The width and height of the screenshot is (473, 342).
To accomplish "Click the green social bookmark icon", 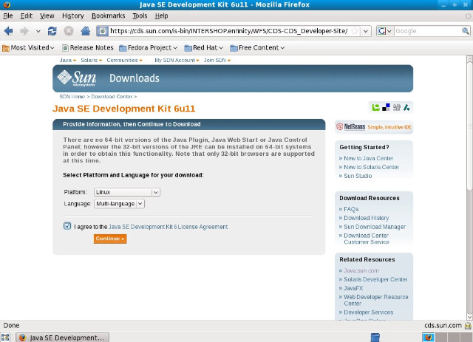I will [375, 107].
